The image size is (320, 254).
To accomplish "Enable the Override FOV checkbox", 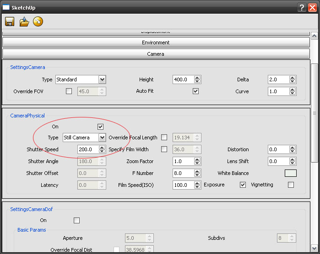I will click(69, 91).
